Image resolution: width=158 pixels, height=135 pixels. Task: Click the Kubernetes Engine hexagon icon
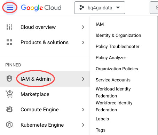pyautogui.click(x=9, y=125)
